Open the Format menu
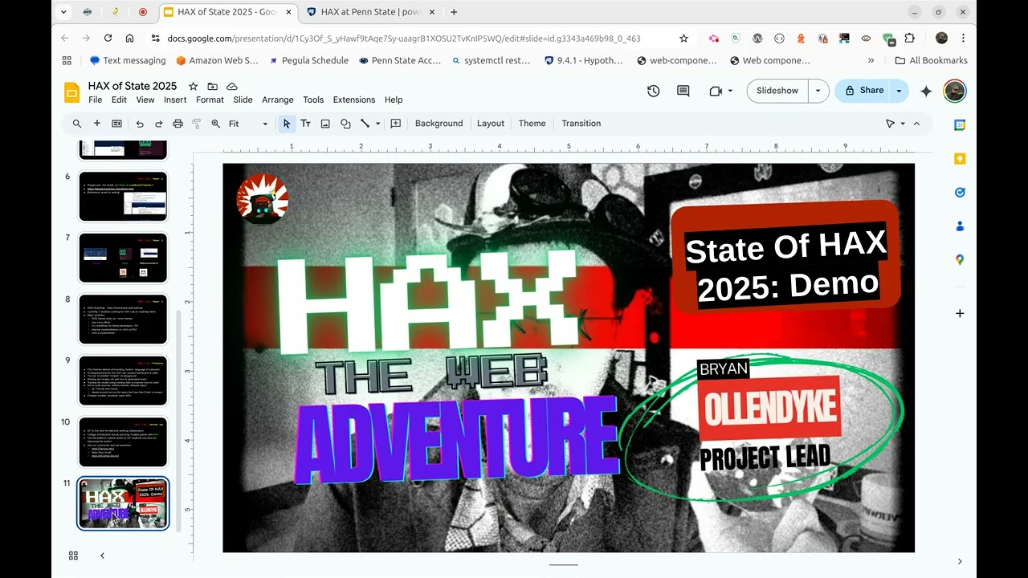1028x578 pixels. click(x=210, y=100)
